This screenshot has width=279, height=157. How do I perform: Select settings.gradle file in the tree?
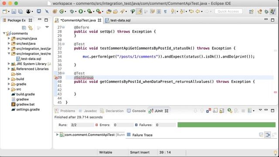click(x=28, y=109)
